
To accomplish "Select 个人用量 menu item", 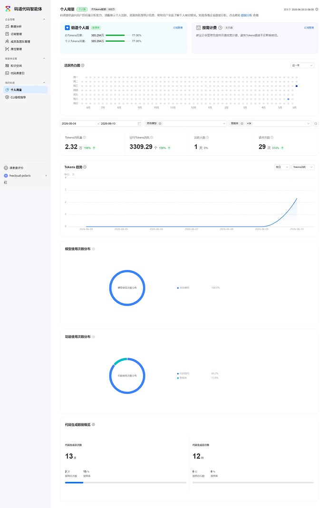I will point(25,90).
